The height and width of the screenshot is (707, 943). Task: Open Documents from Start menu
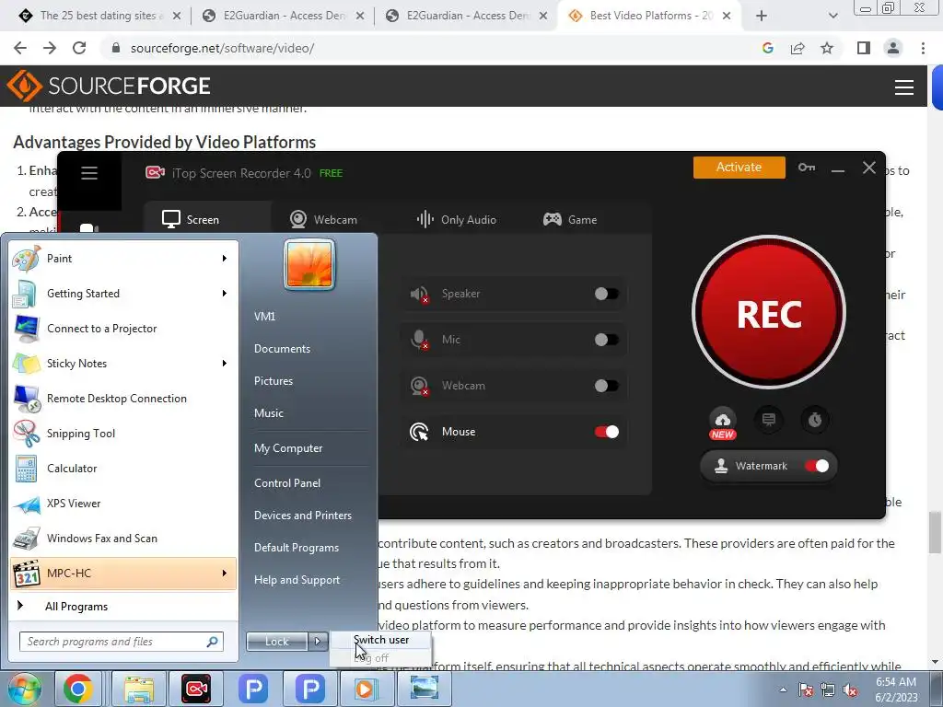coord(282,349)
